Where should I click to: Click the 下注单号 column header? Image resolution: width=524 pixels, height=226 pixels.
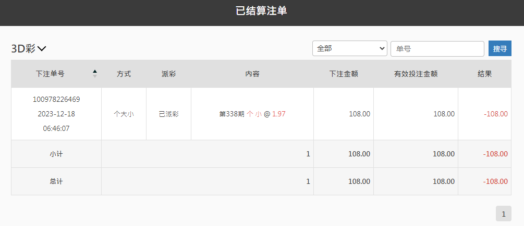(x=50, y=74)
